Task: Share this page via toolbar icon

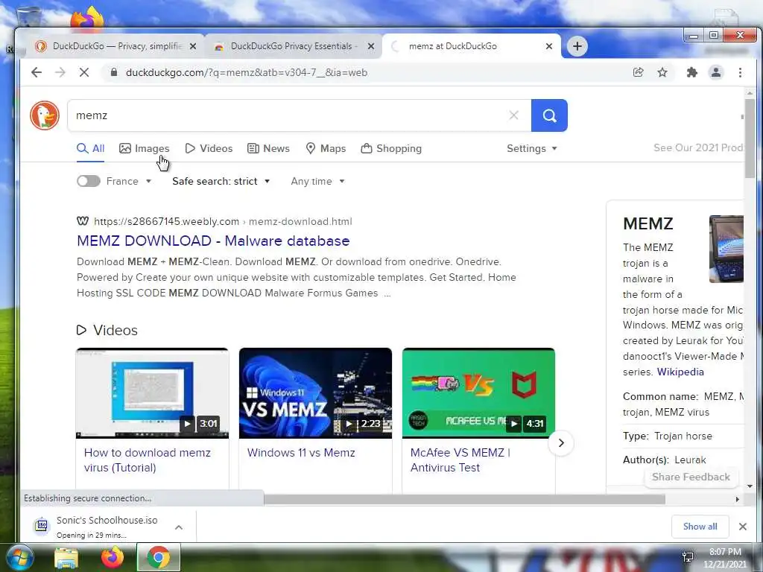Action: point(638,72)
